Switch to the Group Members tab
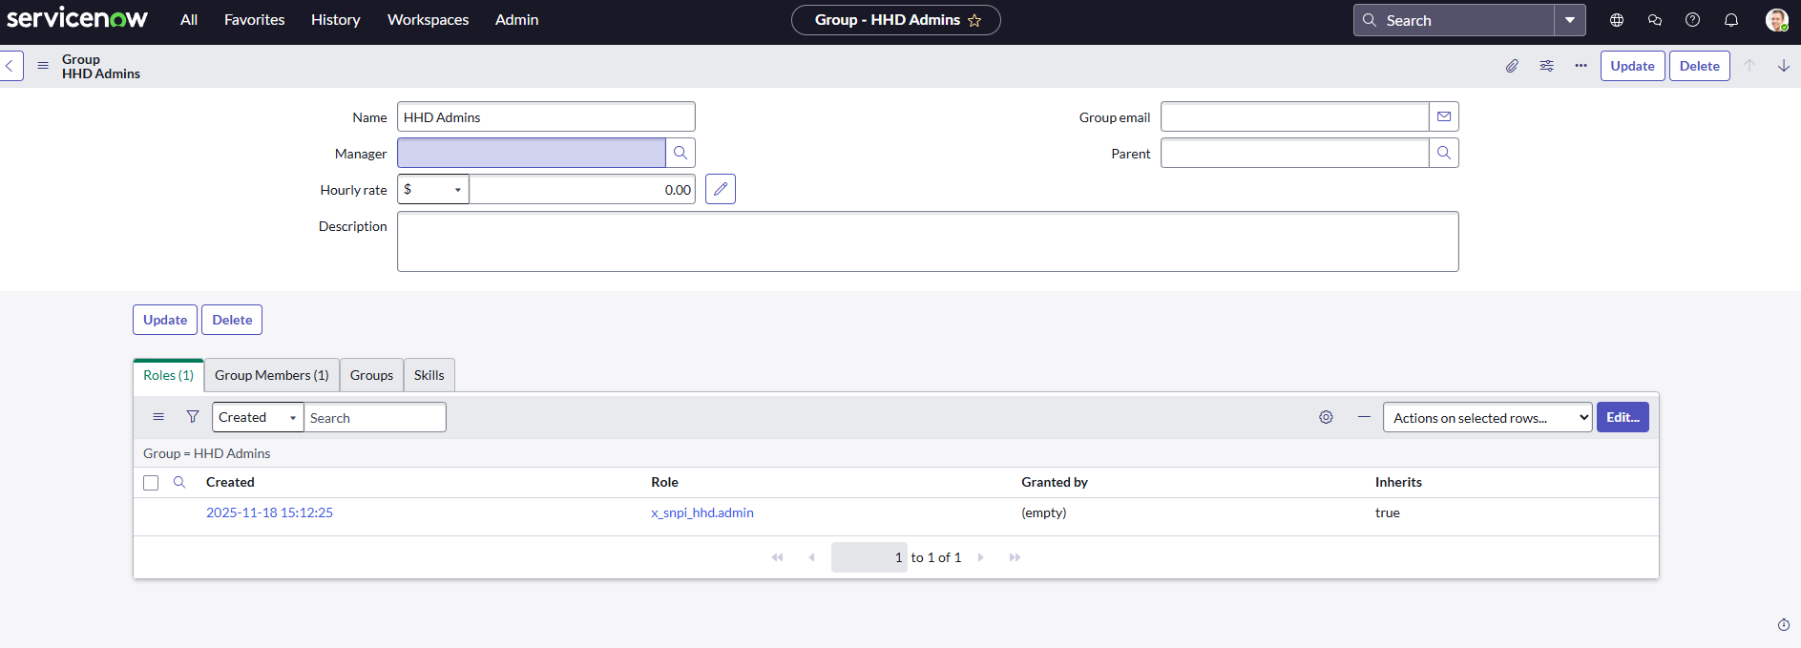The width and height of the screenshot is (1801, 648). click(x=272, y=375)
